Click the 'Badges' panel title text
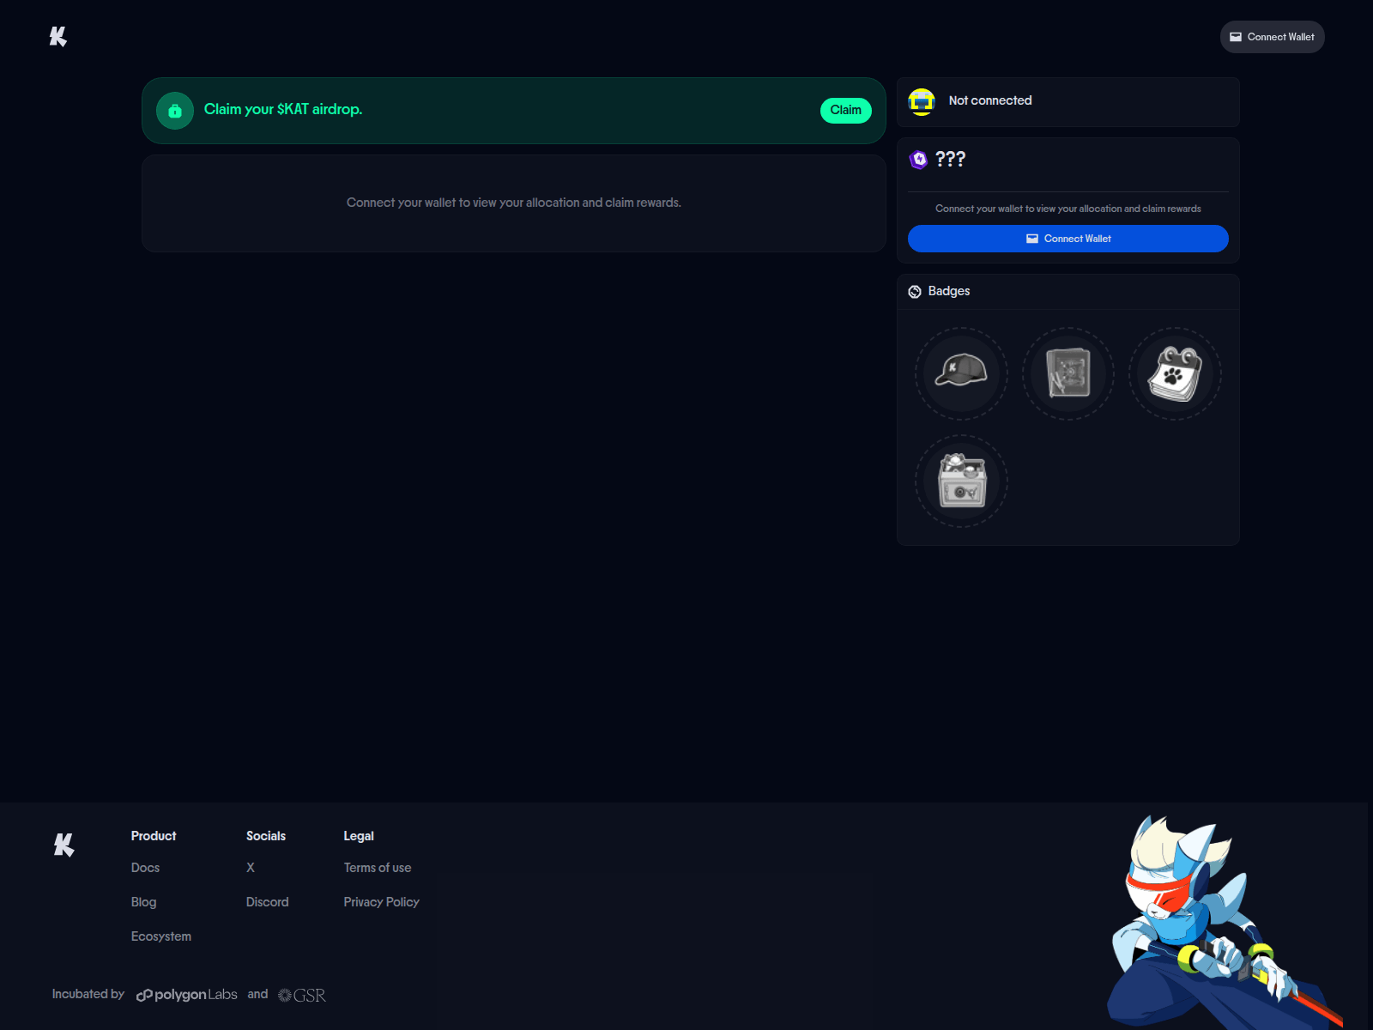 (x=949, y=291)
